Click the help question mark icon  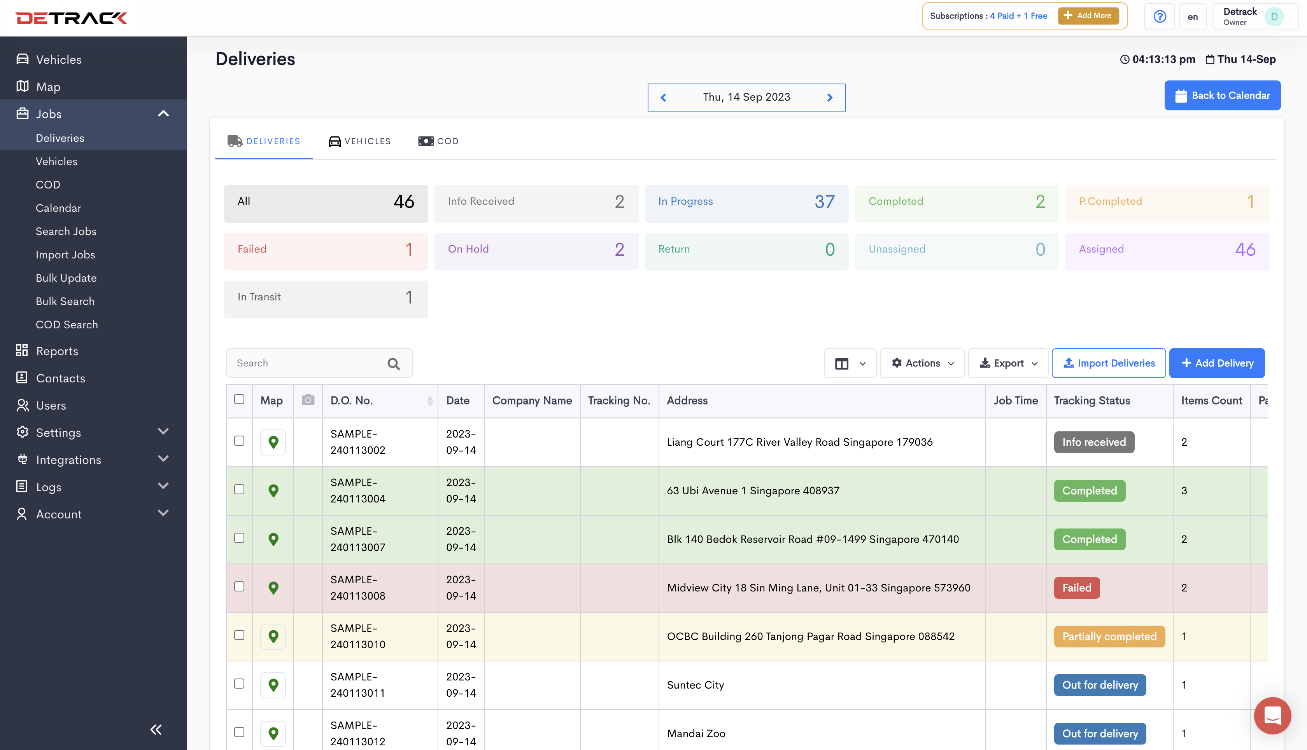[x=1159, y=16]
